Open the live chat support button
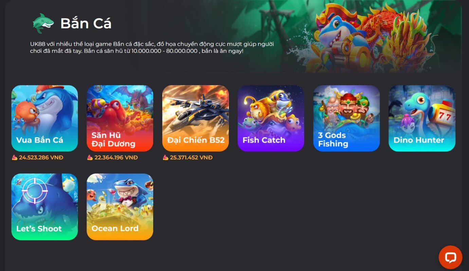The height and width of the screenshot is (271, 469). (450, 257)
